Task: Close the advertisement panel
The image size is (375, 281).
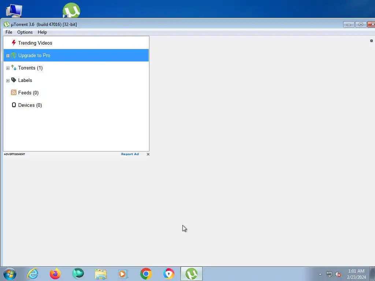Action: tap(148, 154)
